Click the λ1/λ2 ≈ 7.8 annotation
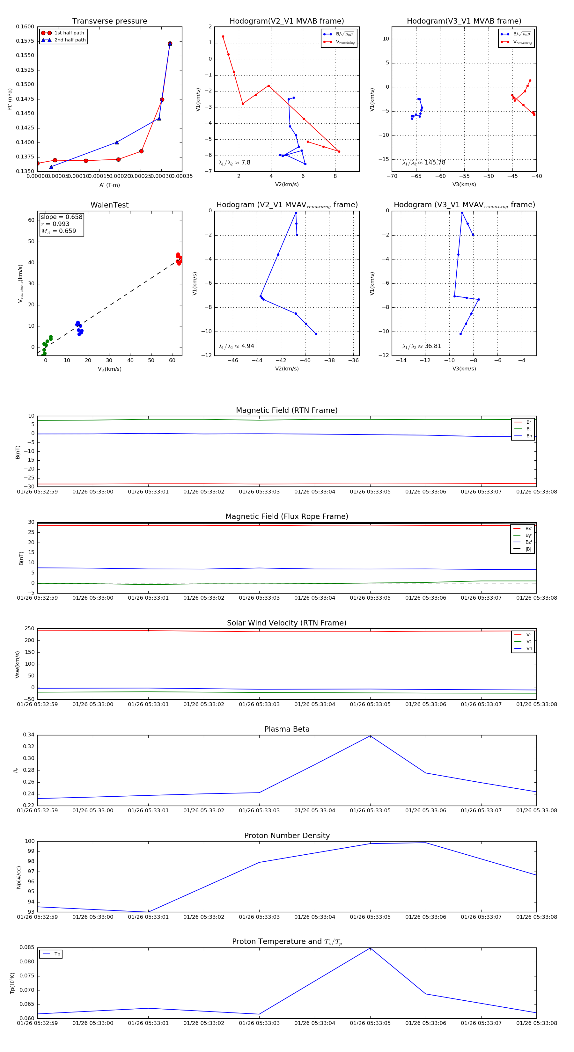Screen dimensions: 574x1052 (234, 163)
